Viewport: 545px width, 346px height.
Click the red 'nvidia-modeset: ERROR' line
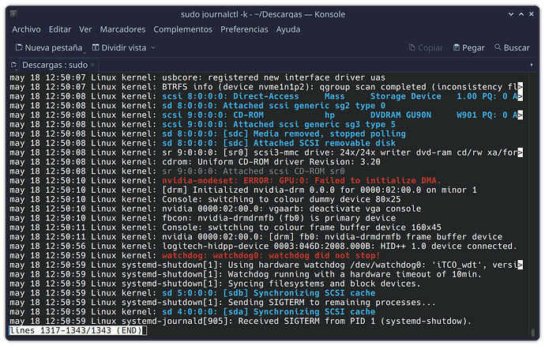tap(225, 180)
